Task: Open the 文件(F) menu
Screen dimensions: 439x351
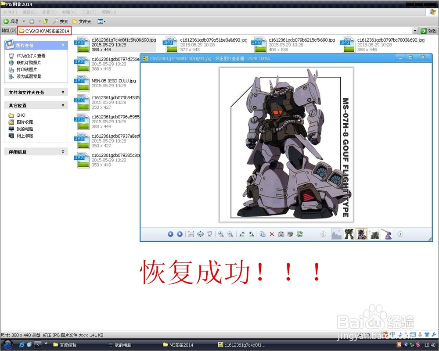Action: pos(11,12)
